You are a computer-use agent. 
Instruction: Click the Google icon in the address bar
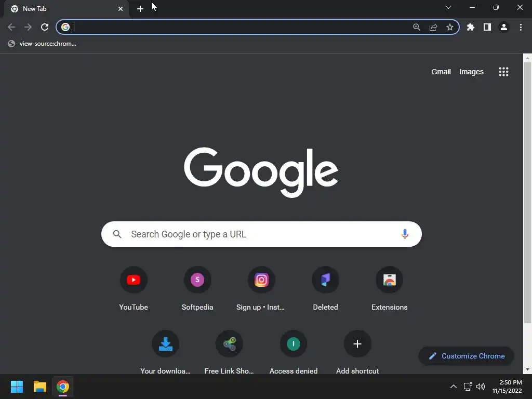coord(65,27)
